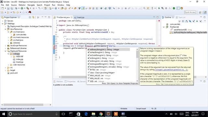Click the green play Resume icon
The height and width of the screenshot is (117, 208).
[159, 8]
